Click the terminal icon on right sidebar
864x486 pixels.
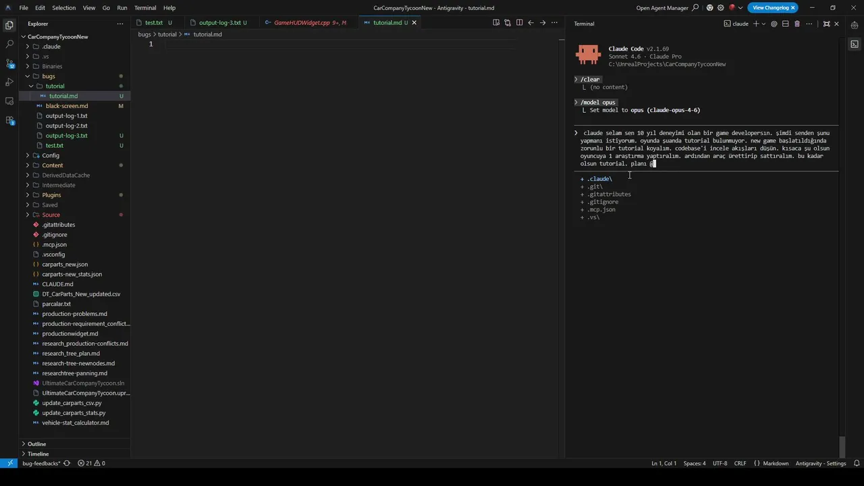point(855,44)
